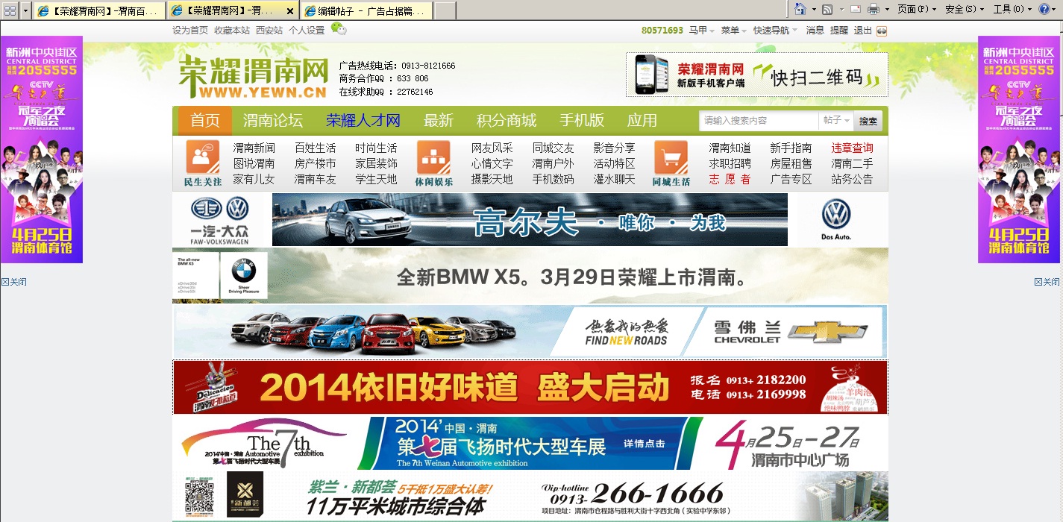Click the Print toolbar icon
This screenshot has width=1063, height=522.
[873, 9]
